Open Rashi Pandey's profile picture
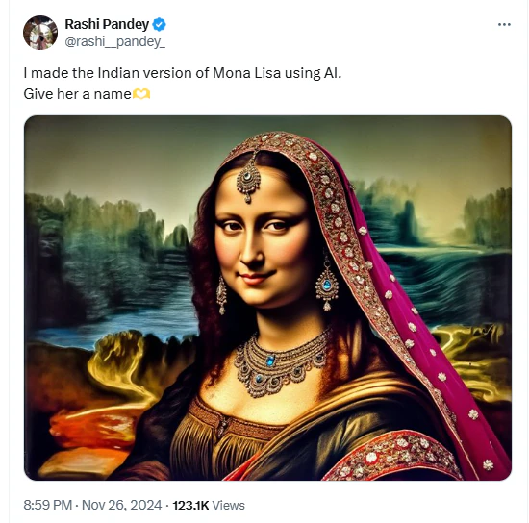529x523 pixels. [40, 33]
